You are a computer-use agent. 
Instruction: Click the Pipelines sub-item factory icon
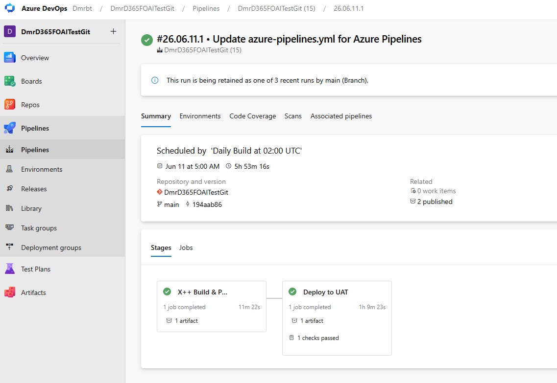click(10, 150)
